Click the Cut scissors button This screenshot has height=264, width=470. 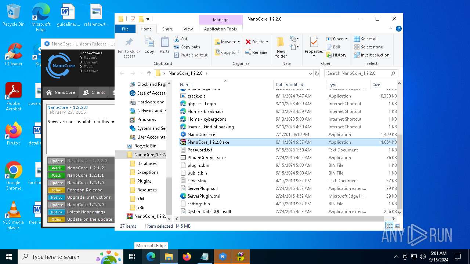pos(181,39)
